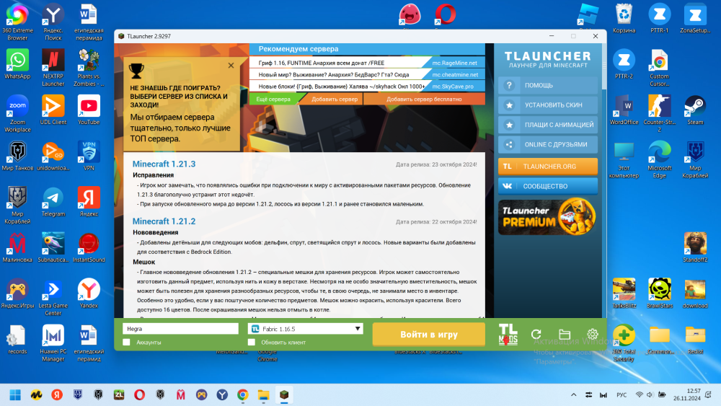Open Standoff2 desktop icon
721x406 pixels.
click(695, 247)
